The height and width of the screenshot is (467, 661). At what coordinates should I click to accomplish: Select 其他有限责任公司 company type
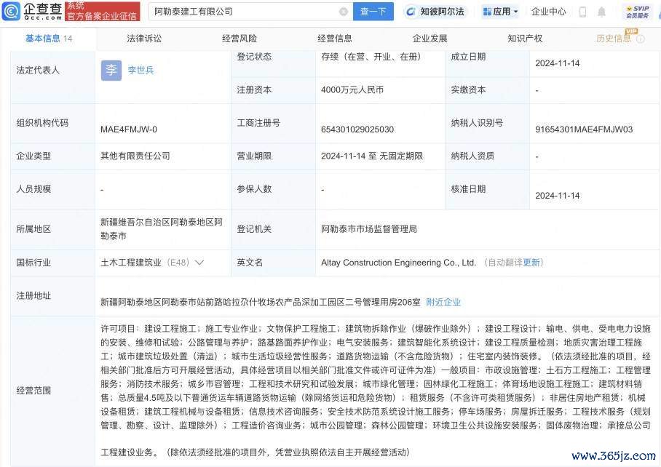pos(135,156)
